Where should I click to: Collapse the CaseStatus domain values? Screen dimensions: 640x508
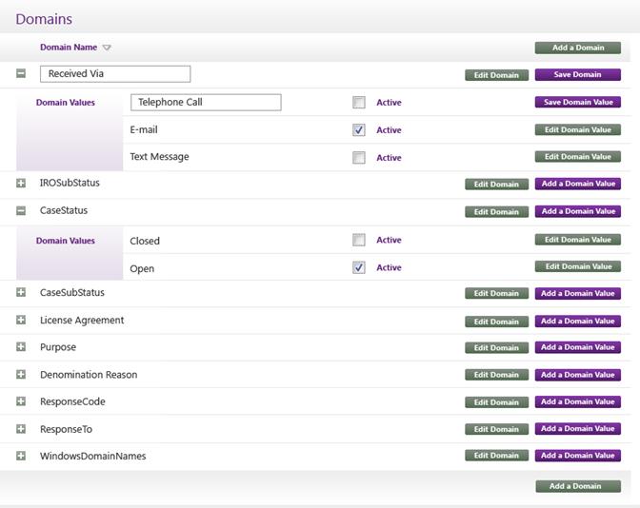21,210
